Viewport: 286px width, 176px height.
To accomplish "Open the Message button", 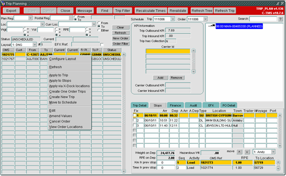I will click(84, 11).
